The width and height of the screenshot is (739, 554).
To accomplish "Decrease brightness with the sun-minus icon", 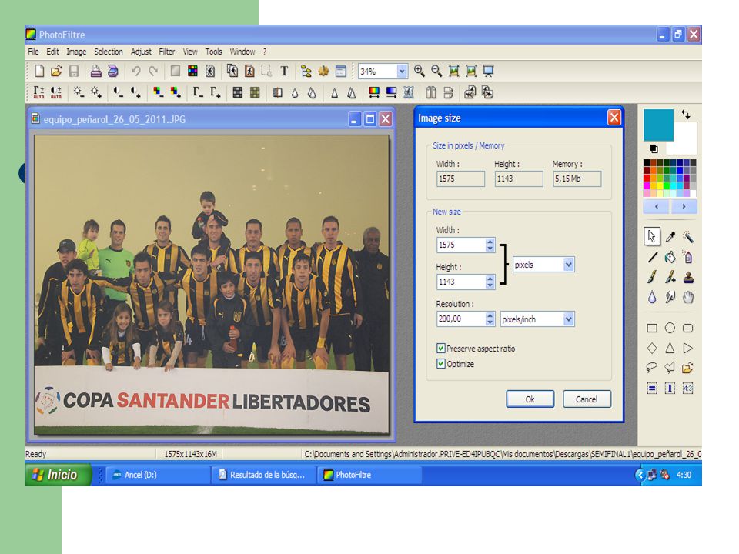I will point(79,92).
